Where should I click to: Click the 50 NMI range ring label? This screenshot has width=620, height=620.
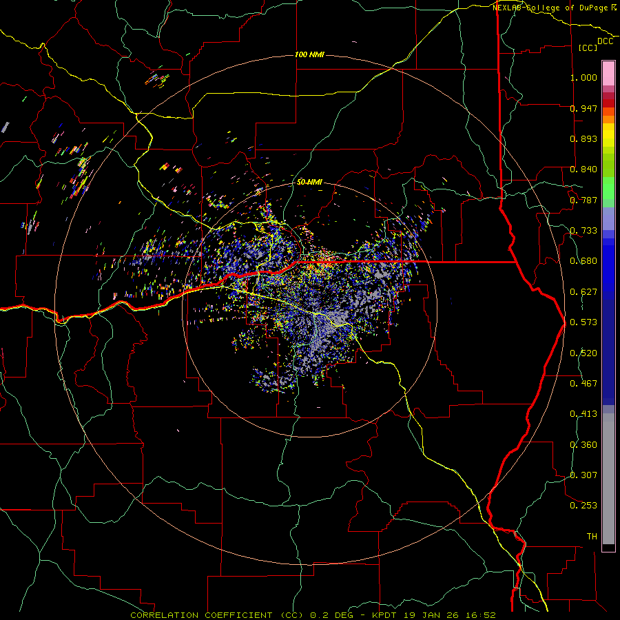[309, 182]
